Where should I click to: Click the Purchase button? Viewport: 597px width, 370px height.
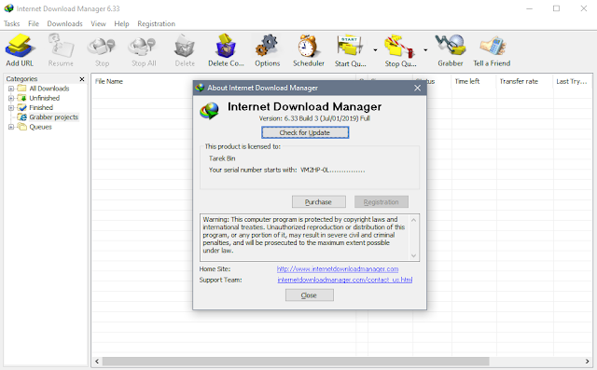pyautogui.click(x=319, y=202)
